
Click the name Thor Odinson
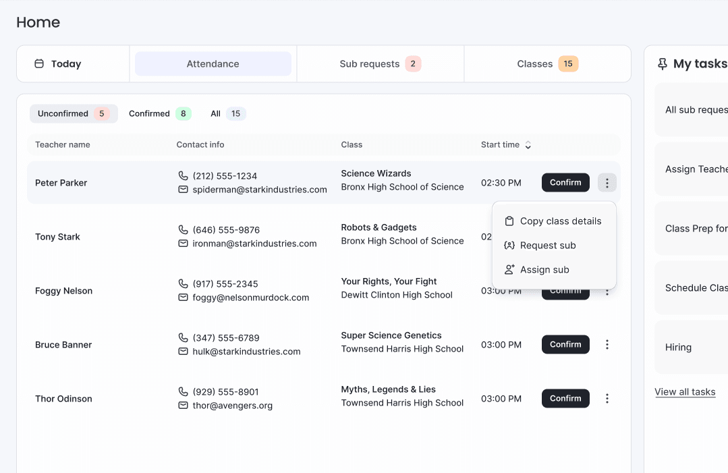tap(63, 399)
